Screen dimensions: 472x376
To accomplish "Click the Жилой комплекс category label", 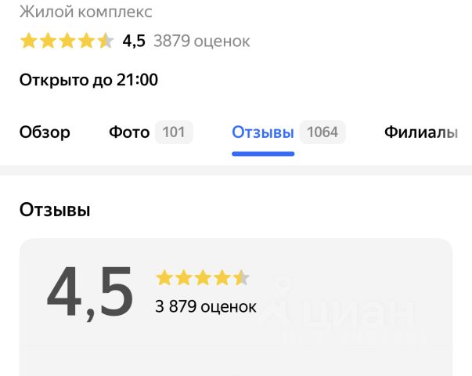I will pyautogui.click(x=85, y=13).
